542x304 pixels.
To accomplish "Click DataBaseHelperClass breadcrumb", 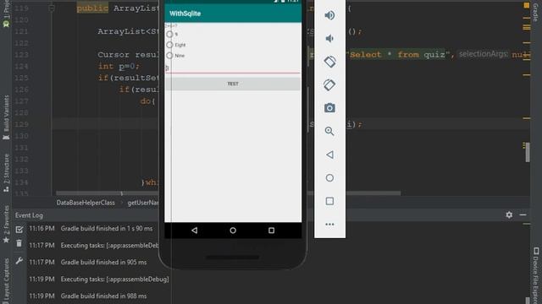I will (86, 203).
